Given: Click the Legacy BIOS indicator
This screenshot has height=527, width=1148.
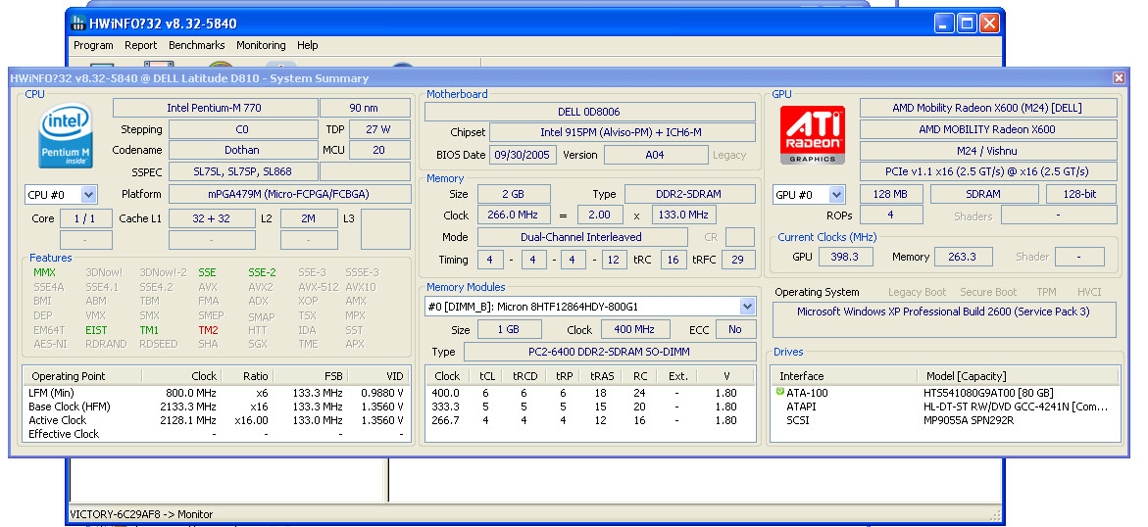Looking at the screenshot, I should (x=729, y=155).
